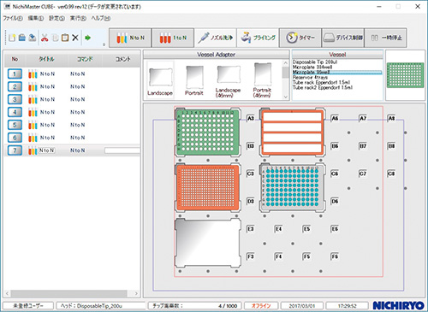The height and width of the screenshot is (312, 428).
Task: Select step number 3 in command list
Action: coord(15,99)
